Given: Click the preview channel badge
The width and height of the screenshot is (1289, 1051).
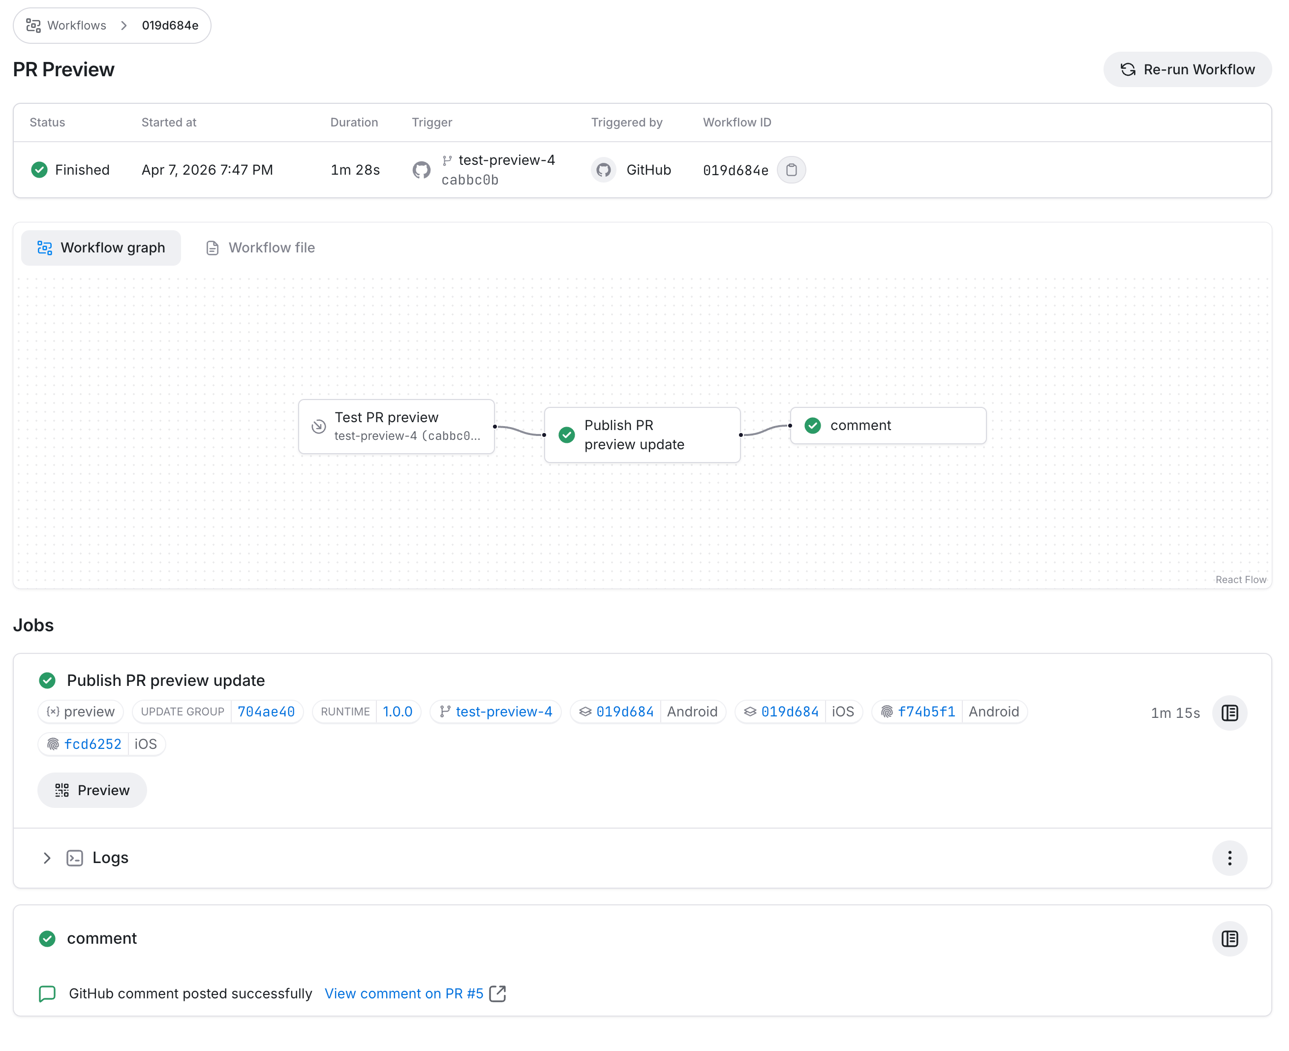Looking at the screenshot, I should point(81,712).
